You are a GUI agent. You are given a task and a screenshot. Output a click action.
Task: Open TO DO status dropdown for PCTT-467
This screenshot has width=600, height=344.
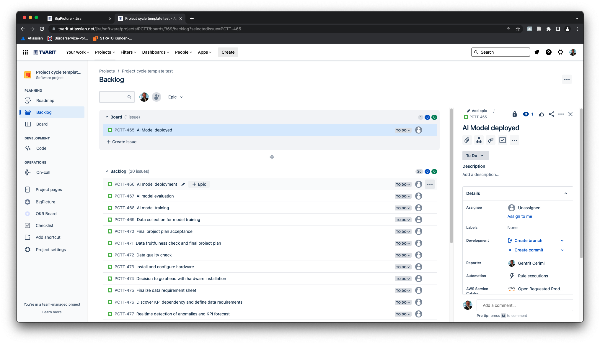coord(403,196)
